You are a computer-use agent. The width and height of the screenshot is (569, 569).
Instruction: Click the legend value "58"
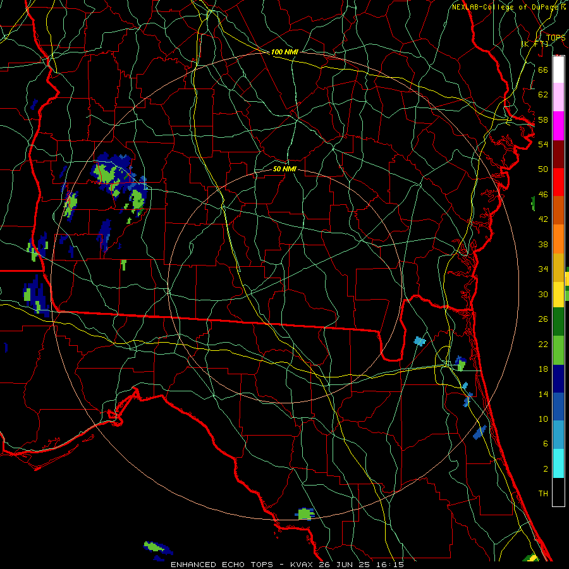pyautogui.click(x=543, y=119)
